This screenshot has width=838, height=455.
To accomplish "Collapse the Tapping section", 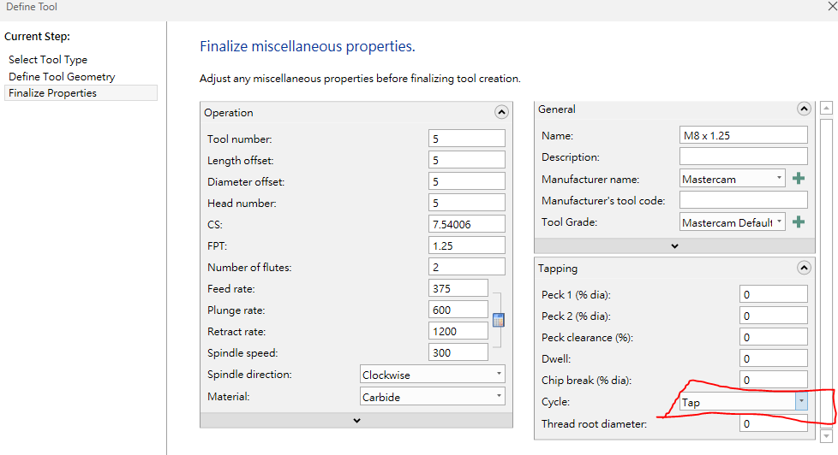I will (x=804, y=268).
